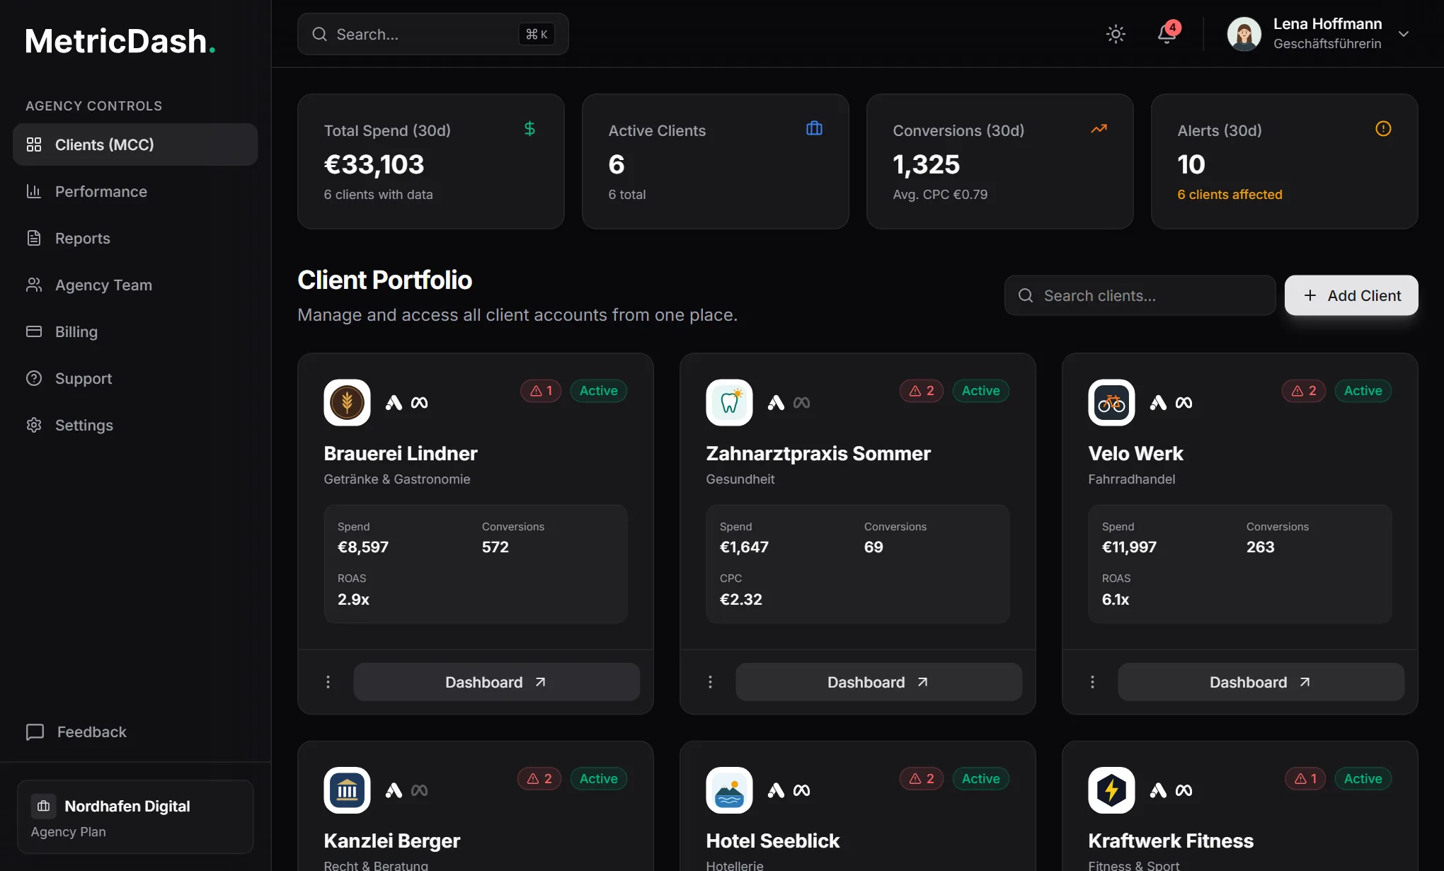1444x871 pixels.
Task: Click Brauerei Lindner wheat logo
Action: click(347, 402)
